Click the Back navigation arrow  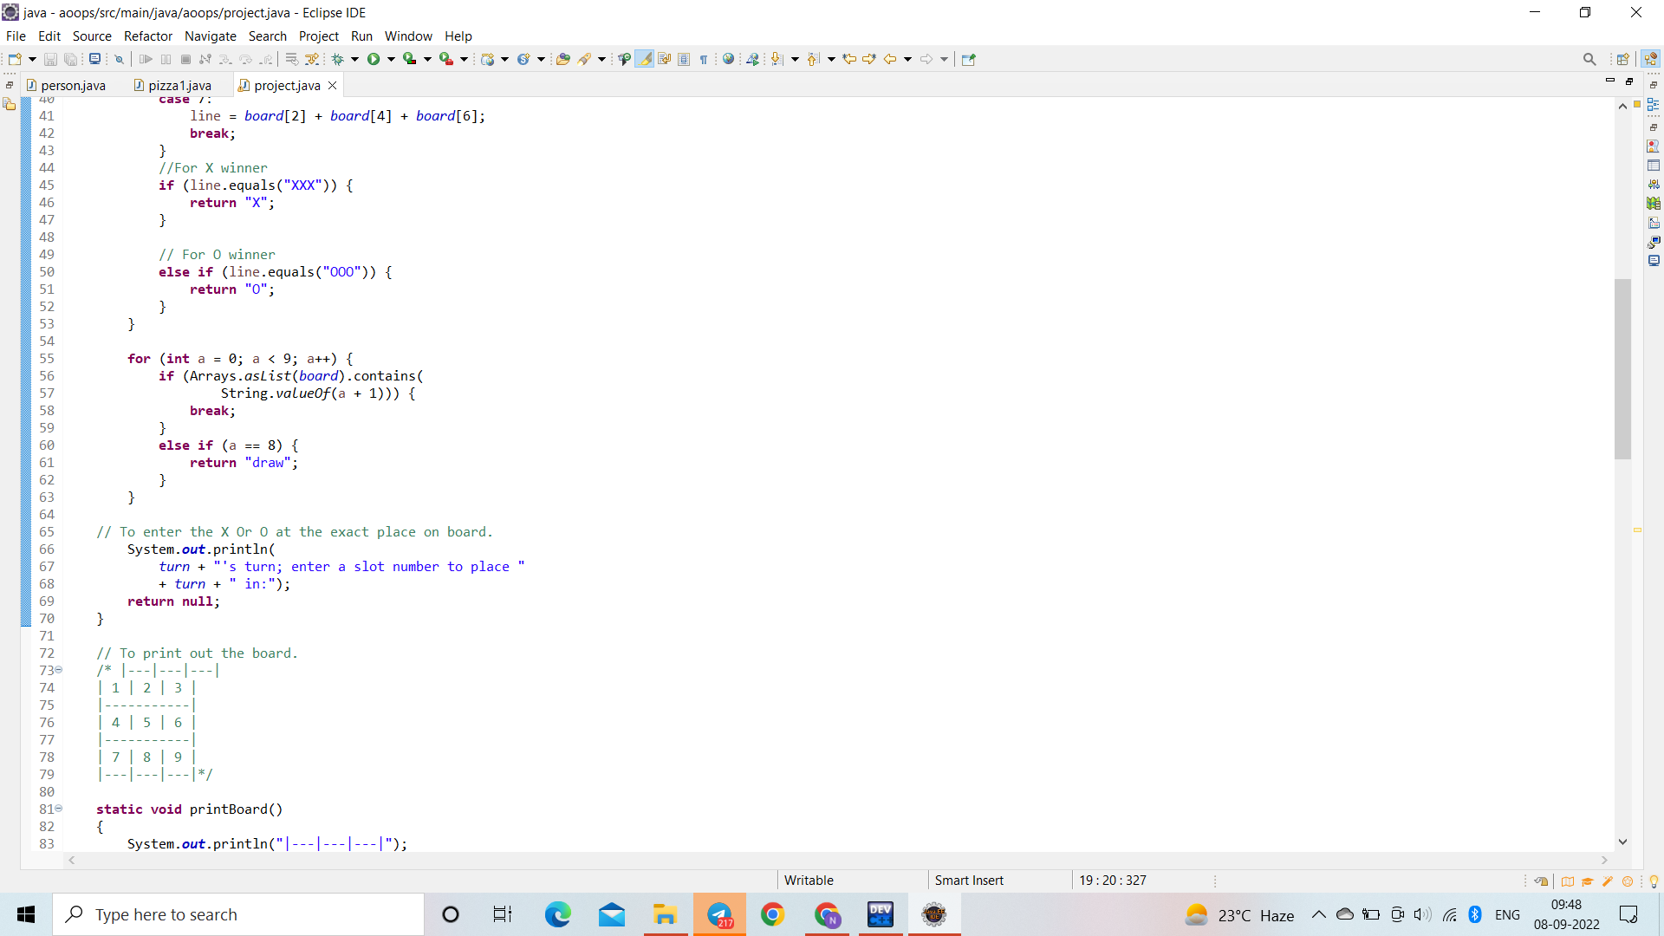click(889, 59)
